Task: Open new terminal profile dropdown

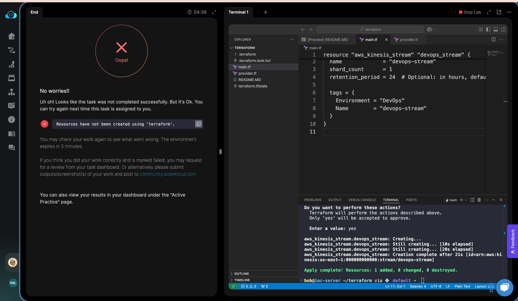Action: coord(466,200)
